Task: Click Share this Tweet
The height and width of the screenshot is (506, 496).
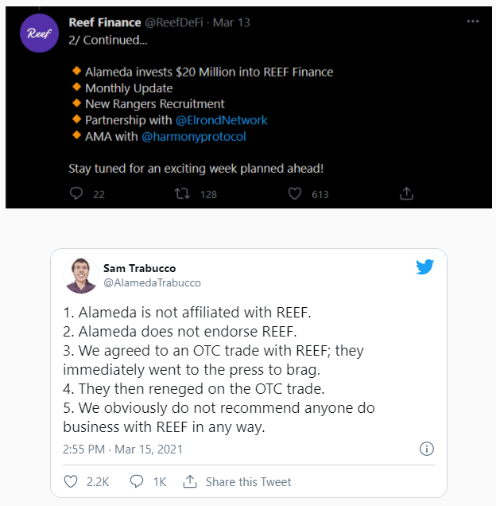Action: pyautogui.click(x=238, y=481)
